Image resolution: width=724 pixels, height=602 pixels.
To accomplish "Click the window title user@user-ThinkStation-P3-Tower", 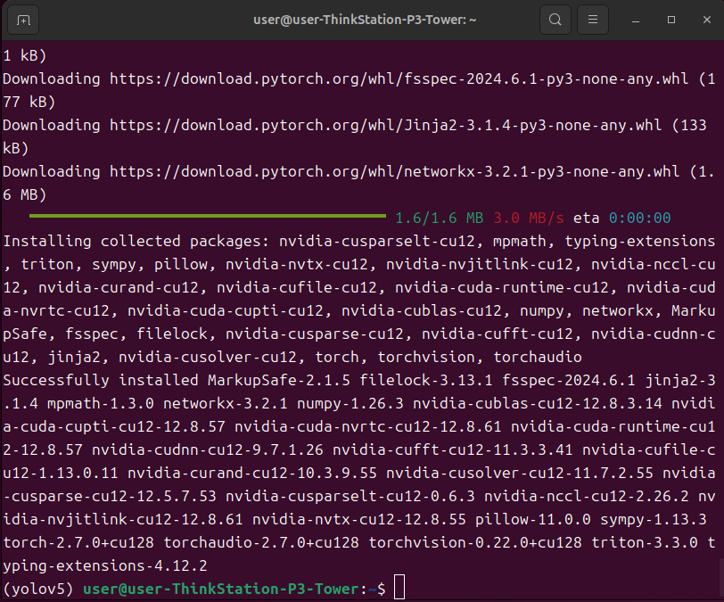I will (365, 20).
